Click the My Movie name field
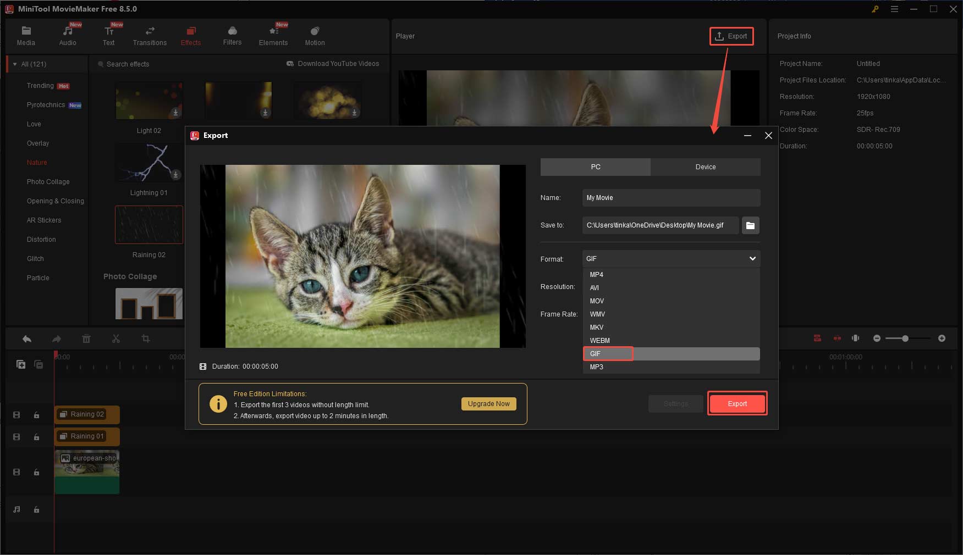 671,198
